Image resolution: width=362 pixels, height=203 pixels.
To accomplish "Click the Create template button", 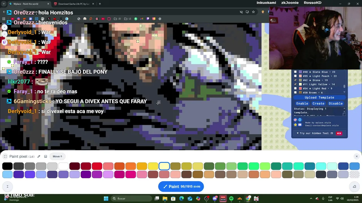I will coord(318,103).
